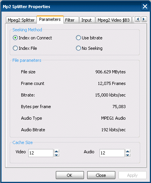Open the Mpeg2 Video $B3 tab

[x=113, y=20]
